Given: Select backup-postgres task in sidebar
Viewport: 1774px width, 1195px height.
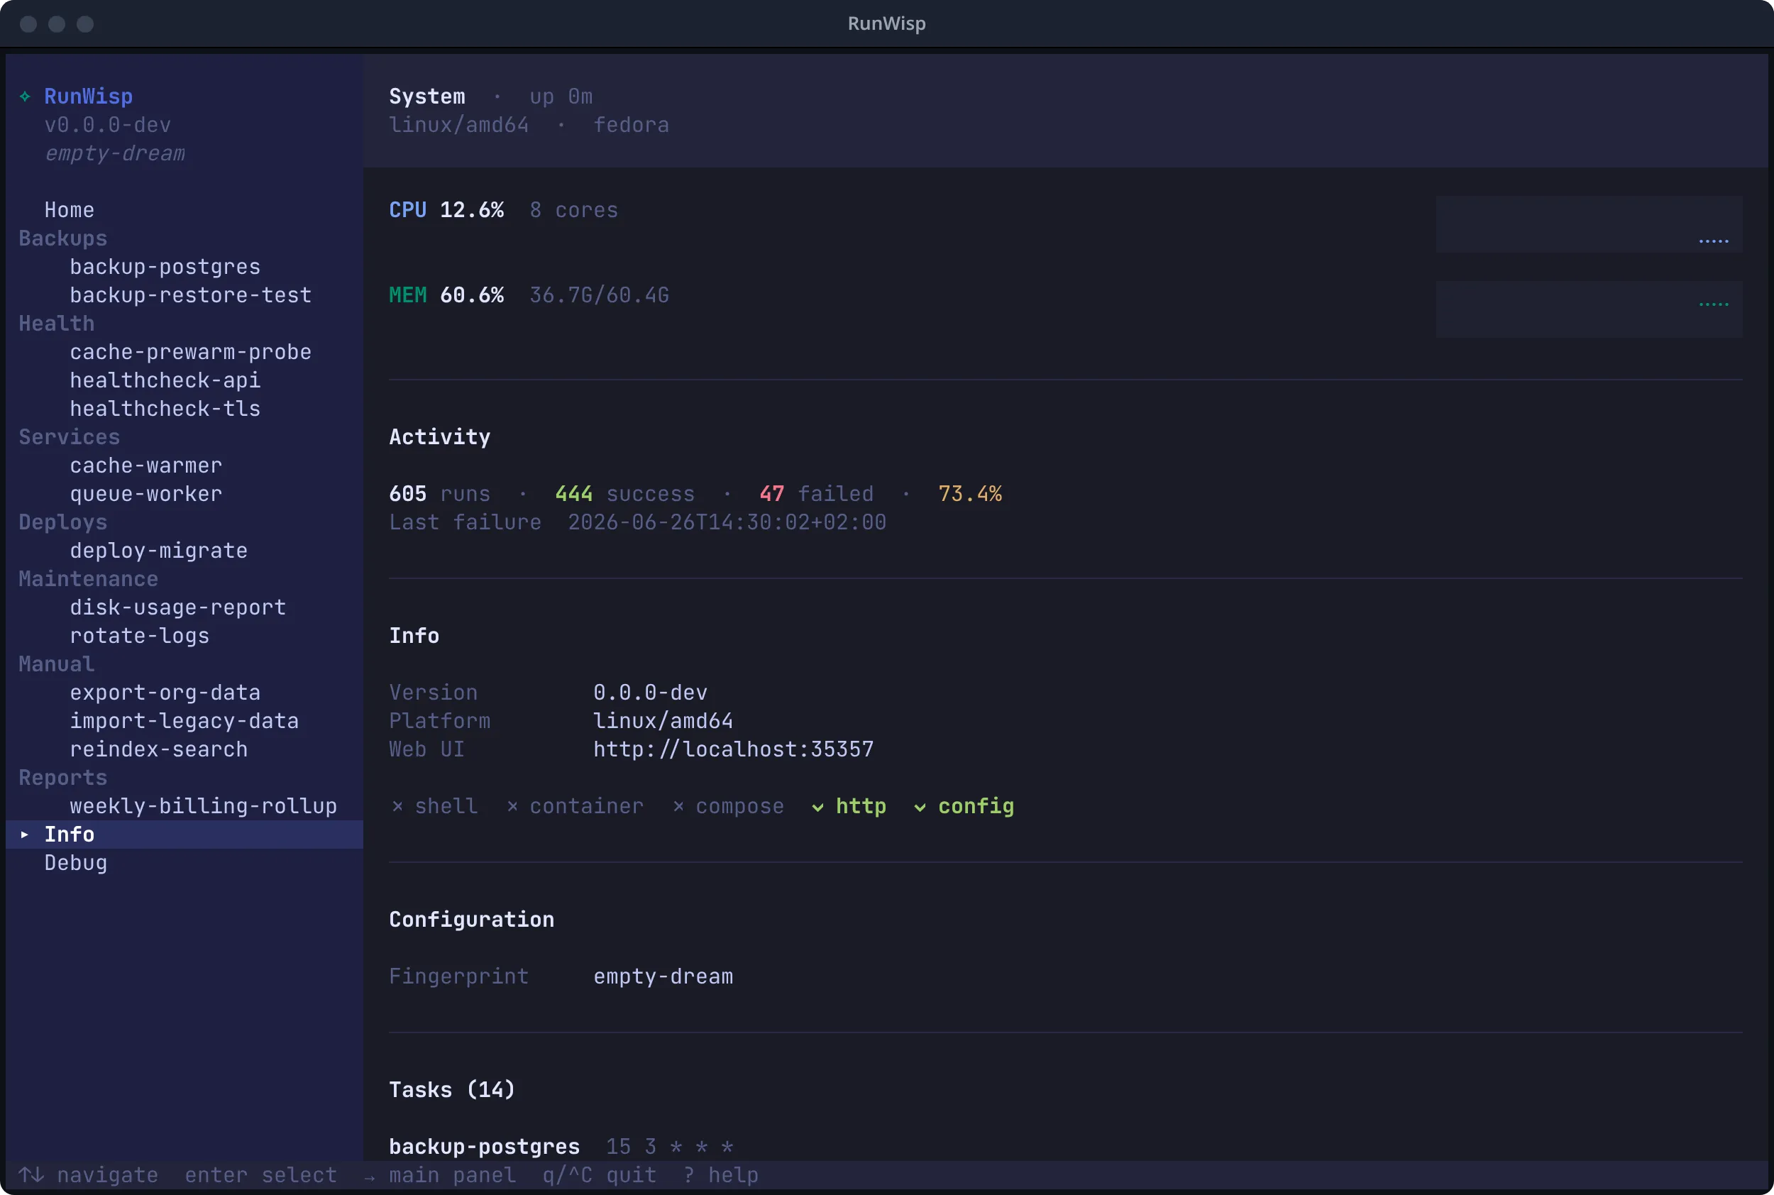Looking at the screenshot, I should (165, 267).
